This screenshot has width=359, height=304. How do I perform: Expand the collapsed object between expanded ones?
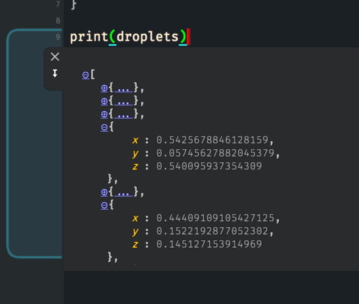pos(104,192)
